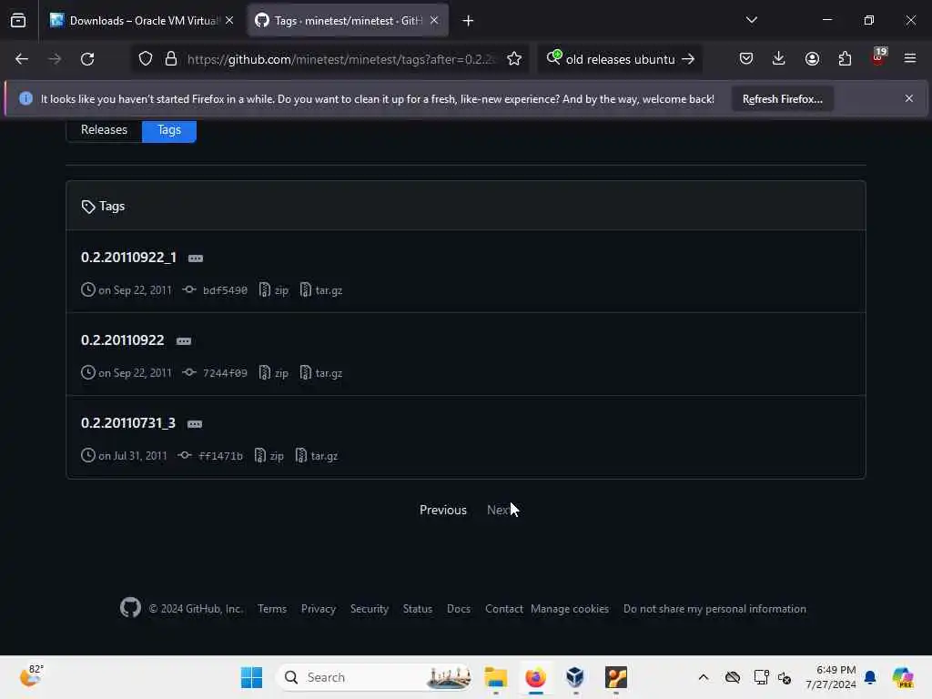The height and width of the screenshot is (699, 932).
Task: Open commit ff1471b
Action: coord(220,456)
